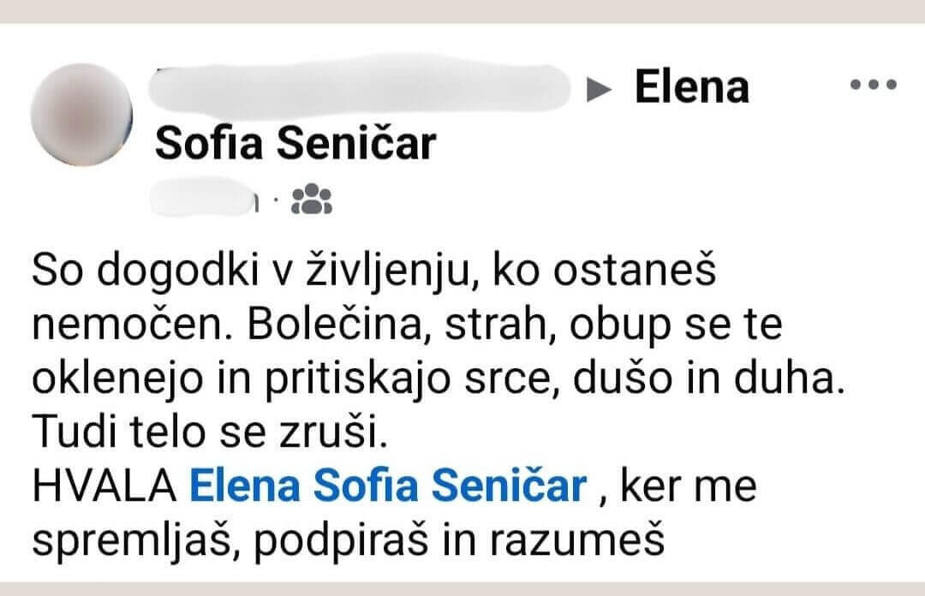This screenshot has width=925, height=596.
Task: Click "Sofia Seničar" in the header's second line
Action: 295,144
